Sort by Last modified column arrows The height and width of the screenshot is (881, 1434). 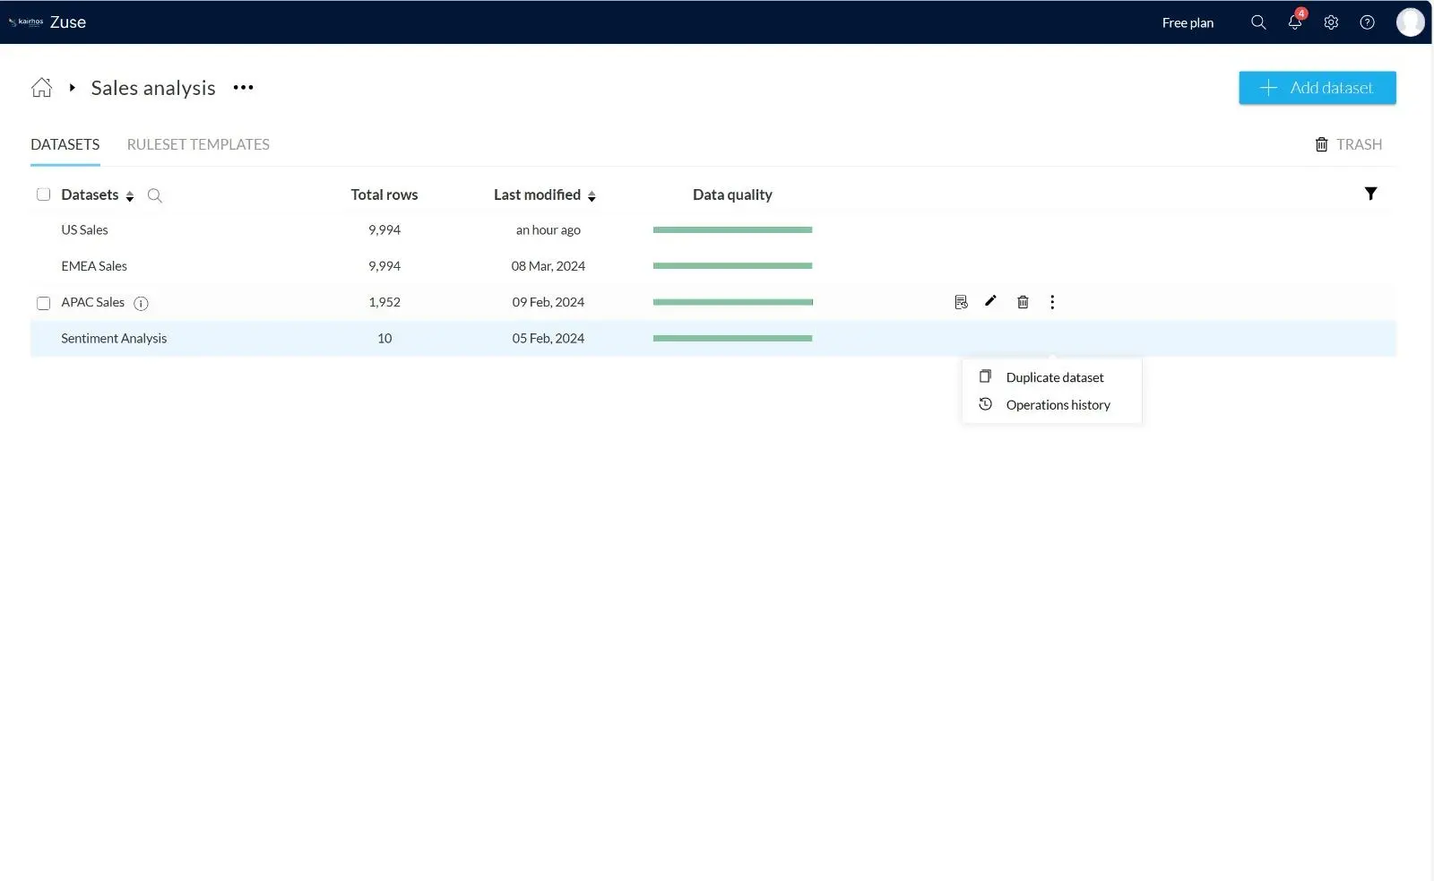point(592,196)
